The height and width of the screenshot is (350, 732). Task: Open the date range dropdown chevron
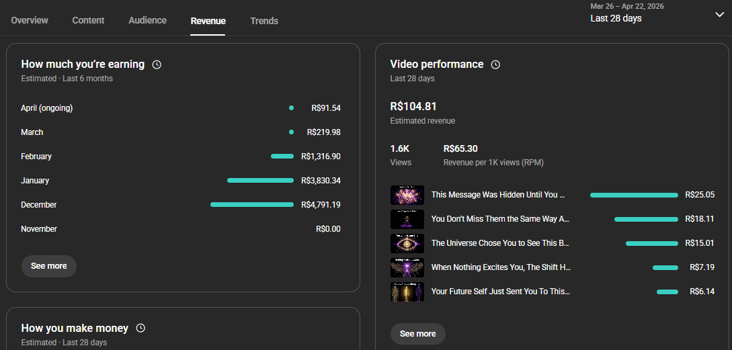click(x=719, y=15)
